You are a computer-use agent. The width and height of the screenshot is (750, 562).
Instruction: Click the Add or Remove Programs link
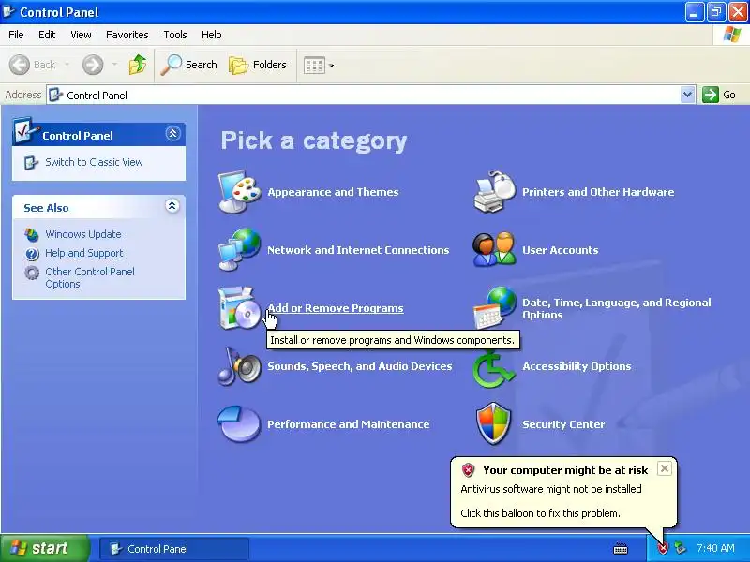(336, 308)
